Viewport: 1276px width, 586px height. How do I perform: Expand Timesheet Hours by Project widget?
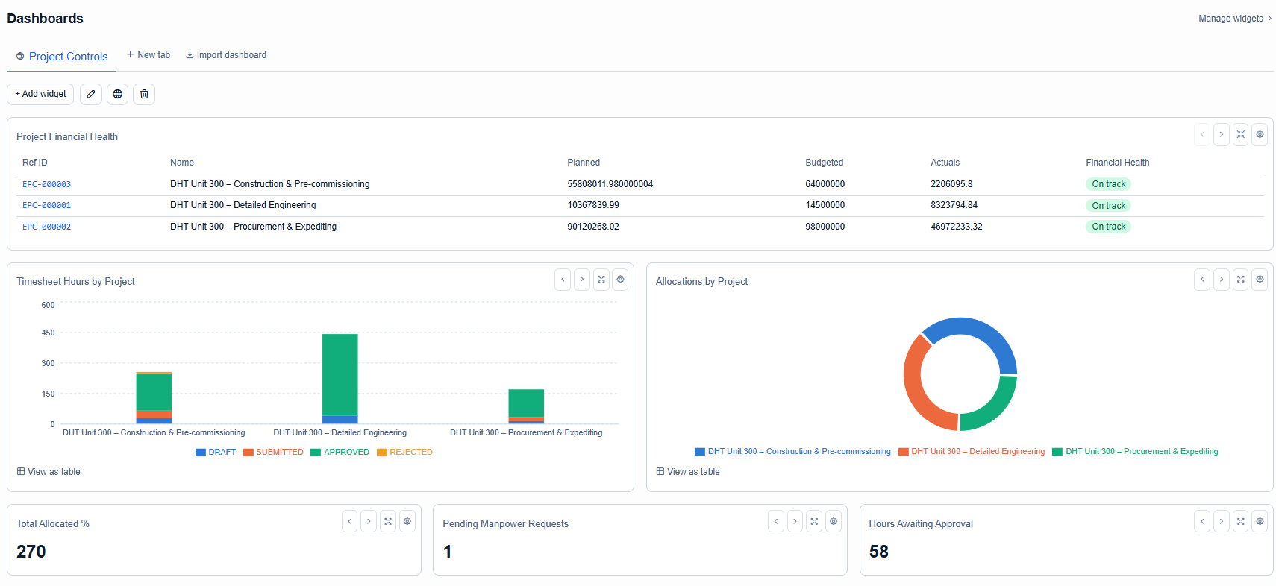(x=601, y=280)
